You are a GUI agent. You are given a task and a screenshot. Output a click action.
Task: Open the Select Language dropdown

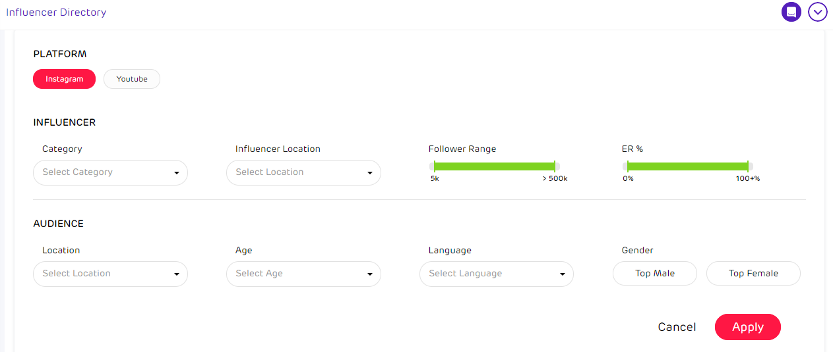point(497,274)
